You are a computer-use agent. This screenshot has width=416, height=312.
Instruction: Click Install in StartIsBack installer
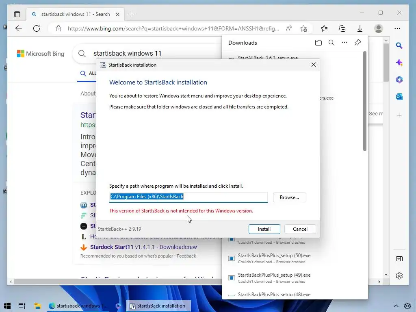click(264, 229)
